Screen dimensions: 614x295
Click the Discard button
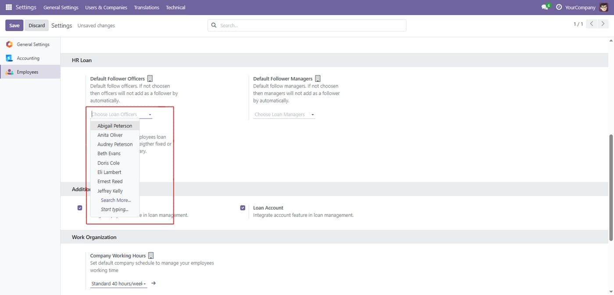(x=37, y=25)
